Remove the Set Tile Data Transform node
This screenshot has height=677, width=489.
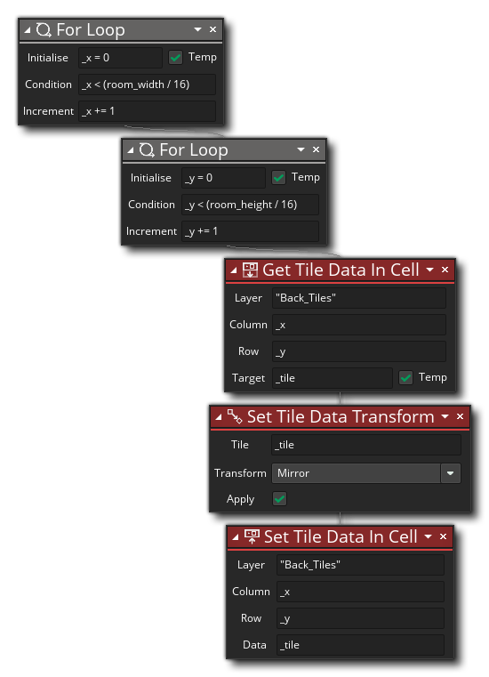pos(460,416)
